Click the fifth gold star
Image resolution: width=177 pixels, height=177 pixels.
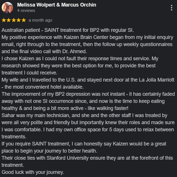(x=24, y=20)
